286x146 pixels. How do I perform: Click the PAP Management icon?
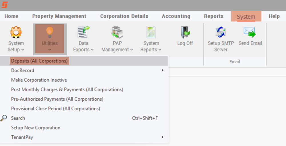117,32
